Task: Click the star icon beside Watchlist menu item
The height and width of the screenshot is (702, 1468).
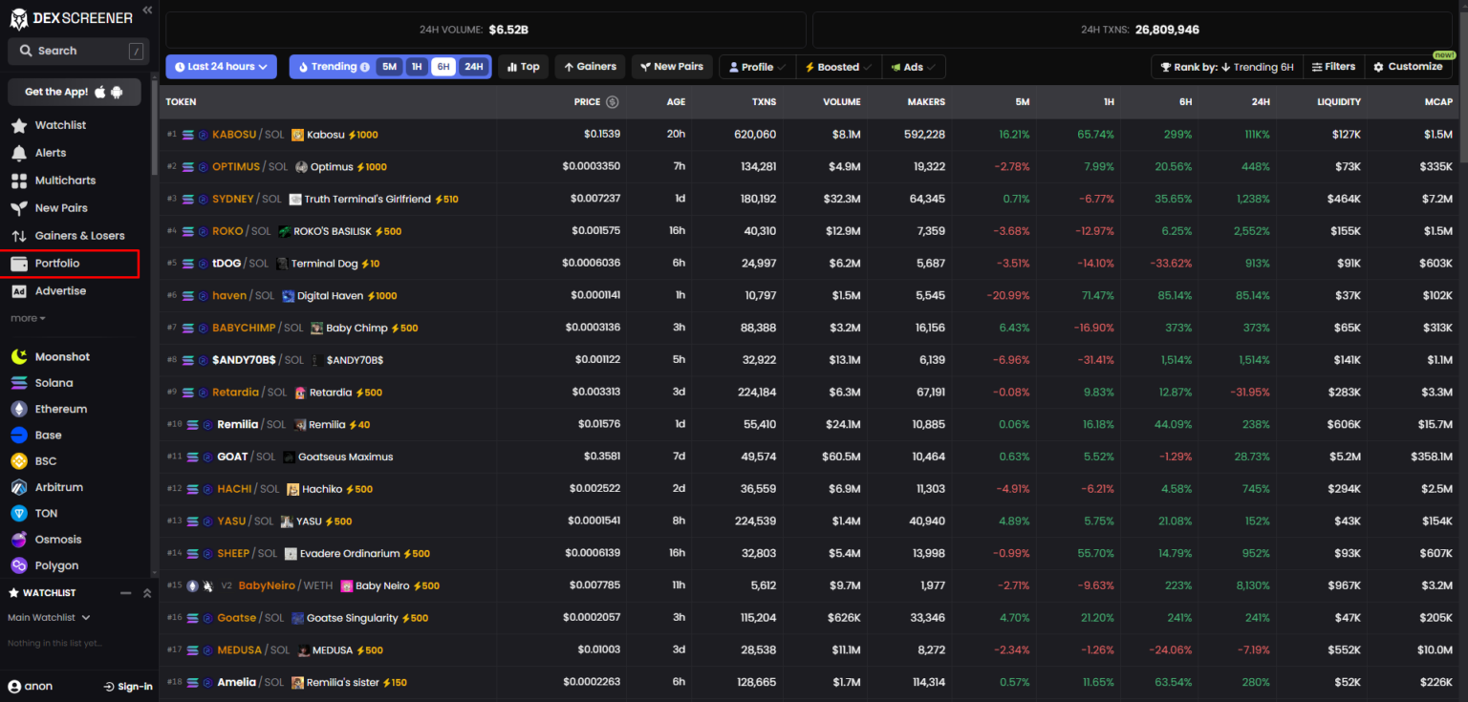Action: pos(18,125)
